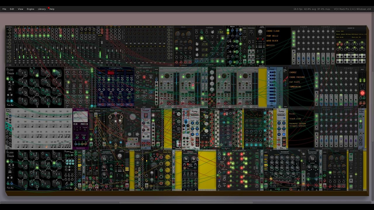Click the kicks note label
Image resolution: width=374 pixels, height=210 pixels.
pyautogui.click(x=292, y=114)
